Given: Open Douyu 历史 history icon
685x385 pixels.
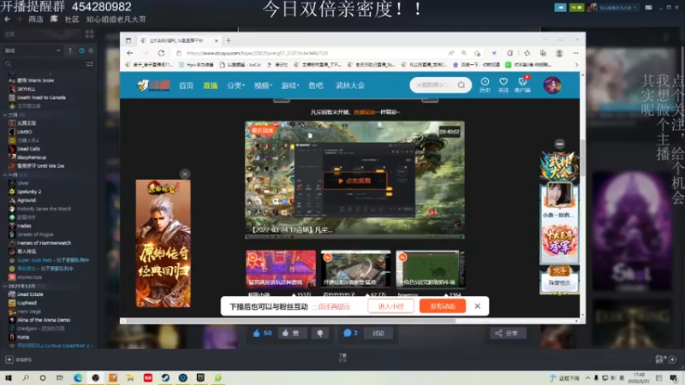Looking at the screenshot, I should (x=485, y=85).
